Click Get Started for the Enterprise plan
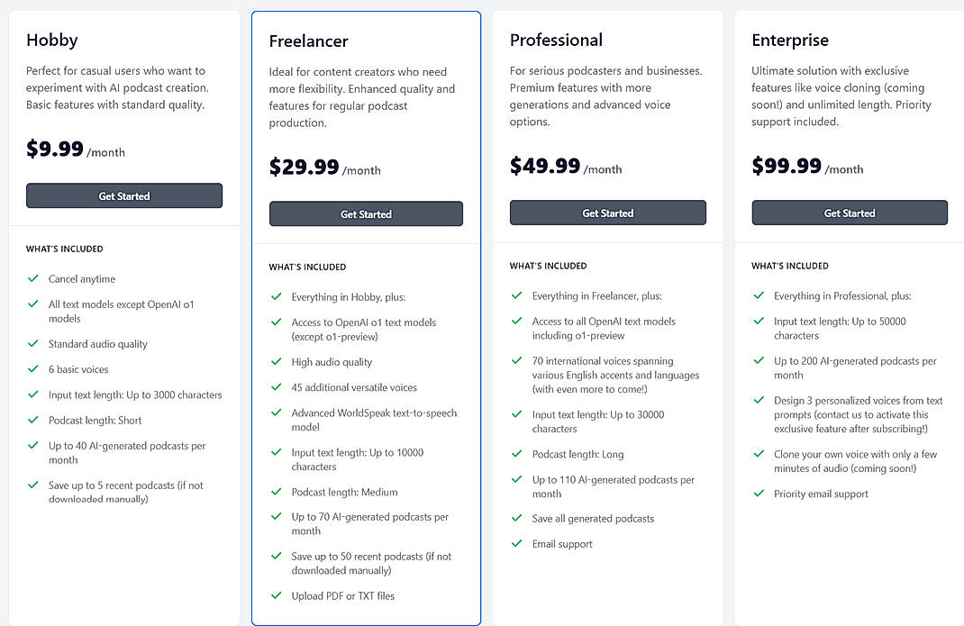Screen dimensions: 964x626 tap(849, 213)
